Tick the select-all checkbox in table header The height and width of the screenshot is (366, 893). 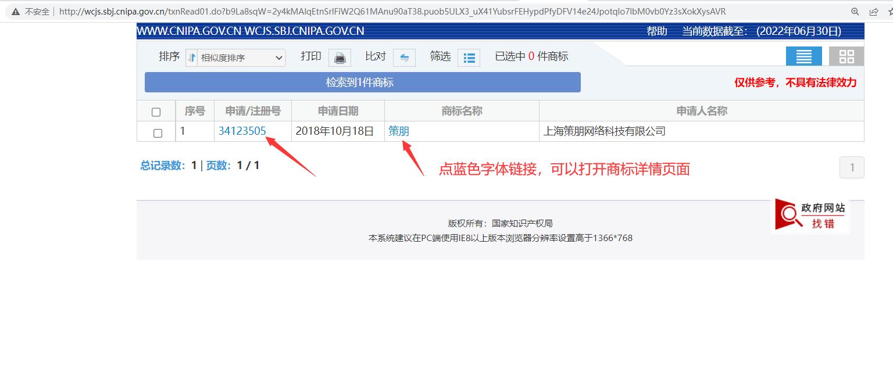tap(156, 112)
